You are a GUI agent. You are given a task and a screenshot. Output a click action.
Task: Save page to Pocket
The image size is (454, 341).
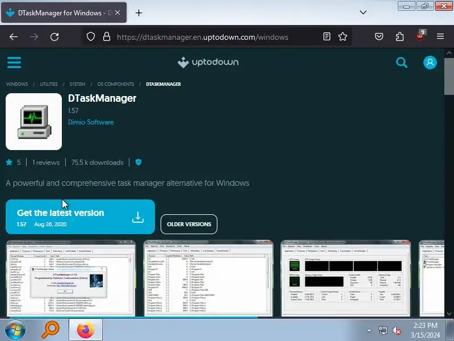379,36
